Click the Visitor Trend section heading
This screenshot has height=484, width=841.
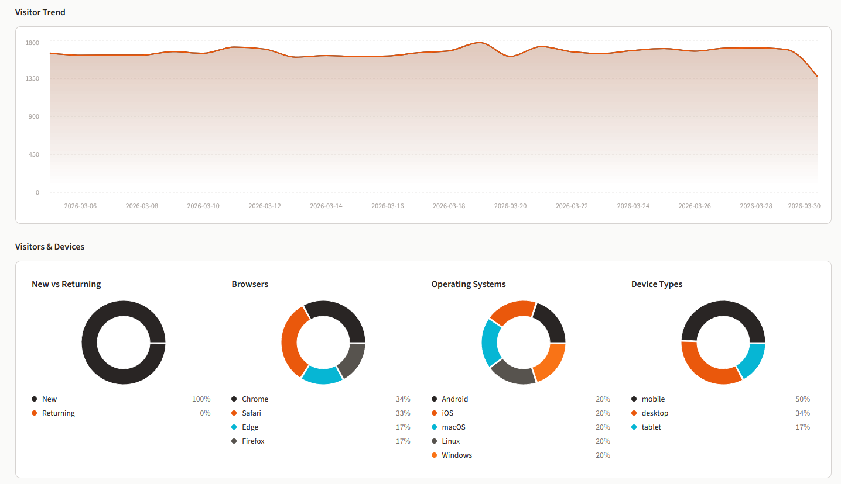(40, 12)
